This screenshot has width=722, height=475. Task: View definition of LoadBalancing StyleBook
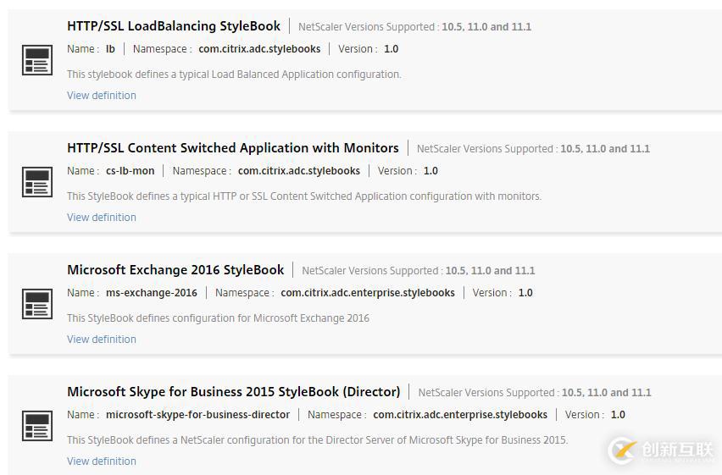102,96
